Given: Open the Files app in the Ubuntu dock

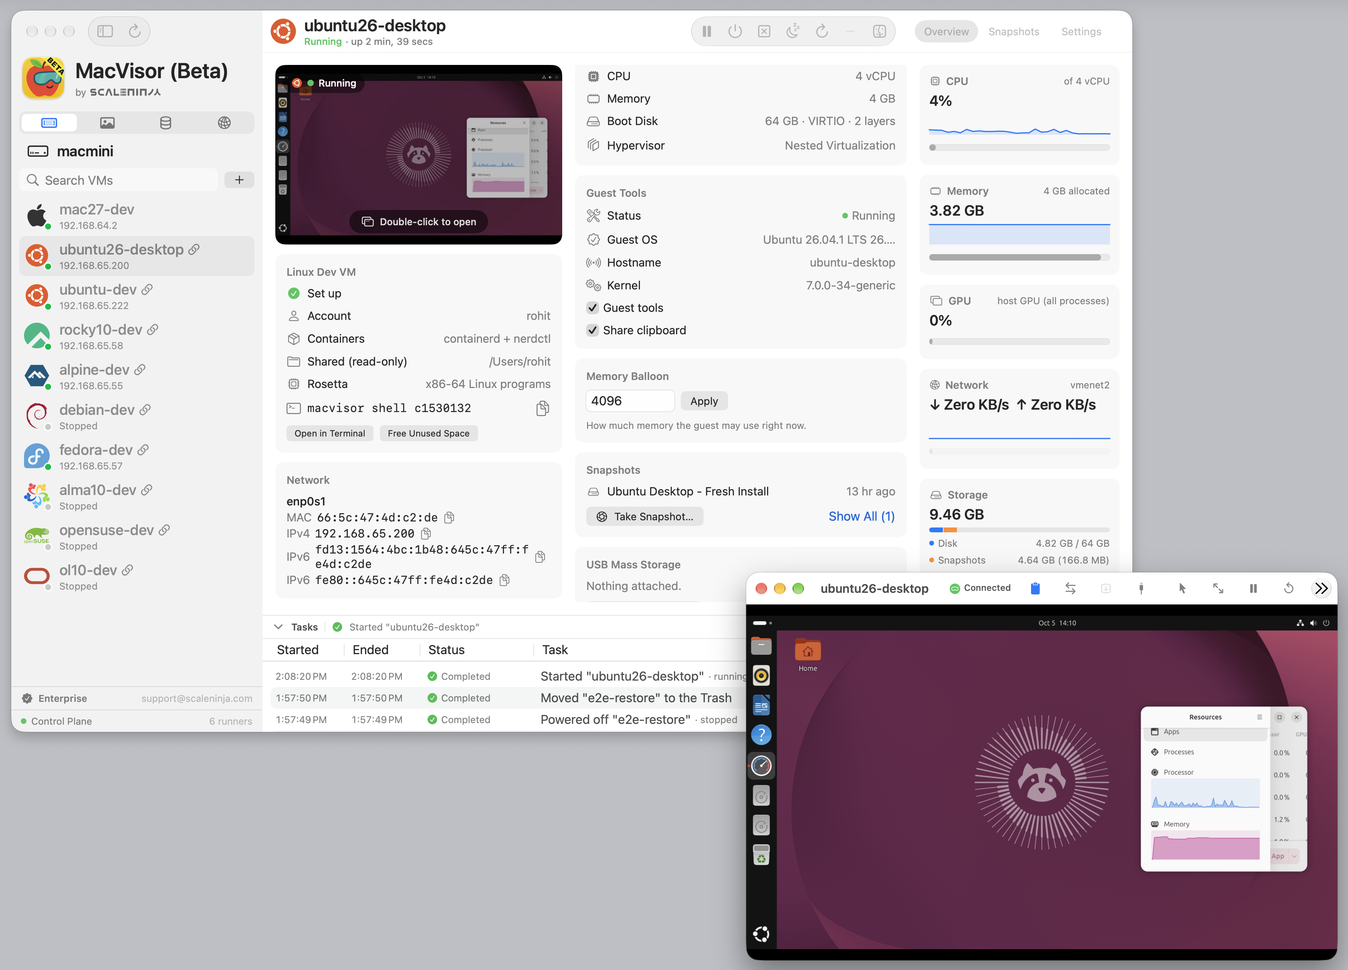Looking at the screenshot, I should pos(761,645).
